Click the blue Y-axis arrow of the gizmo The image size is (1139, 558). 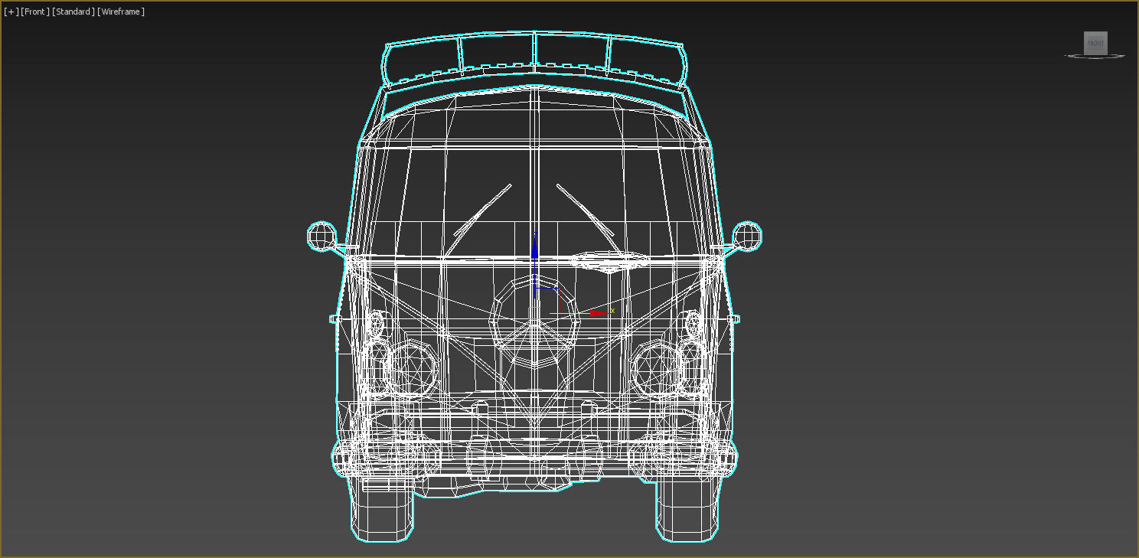535,248
